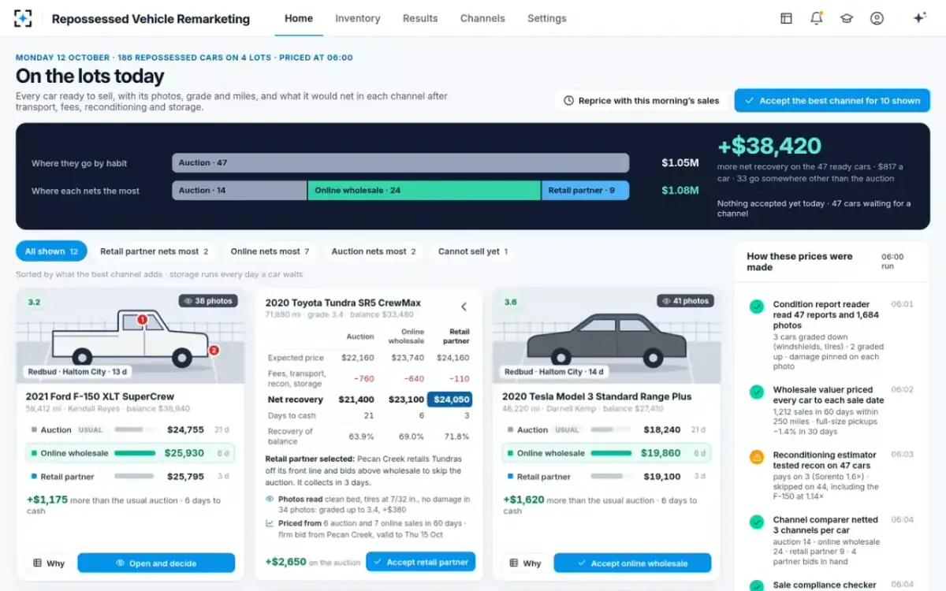Toggle the Online nets most filter

click(269, 251)
